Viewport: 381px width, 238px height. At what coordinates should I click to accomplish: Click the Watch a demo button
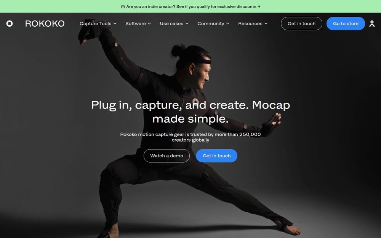click(x=167, y=156)
